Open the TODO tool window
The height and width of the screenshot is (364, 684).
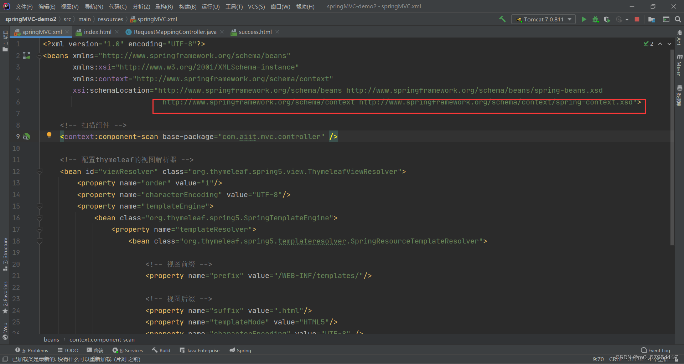pyautogui.click(x=68, y=350)
